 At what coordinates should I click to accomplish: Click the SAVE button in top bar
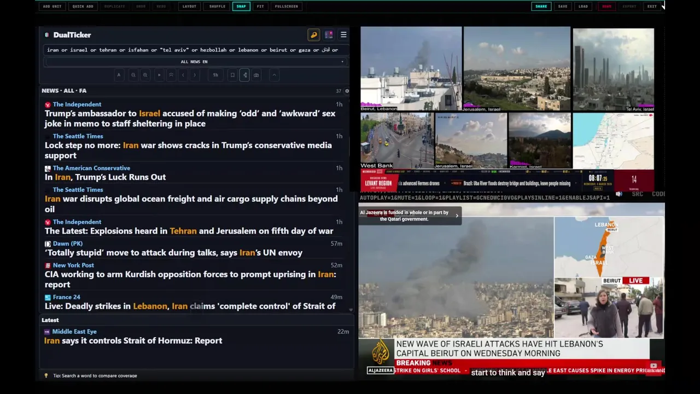[563, 7]
